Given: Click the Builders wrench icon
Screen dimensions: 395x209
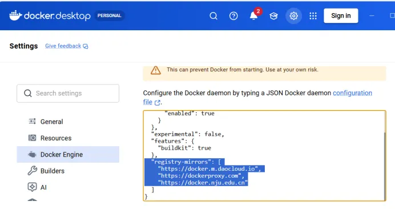Looking at the screenshot, I should coord(32,171).
